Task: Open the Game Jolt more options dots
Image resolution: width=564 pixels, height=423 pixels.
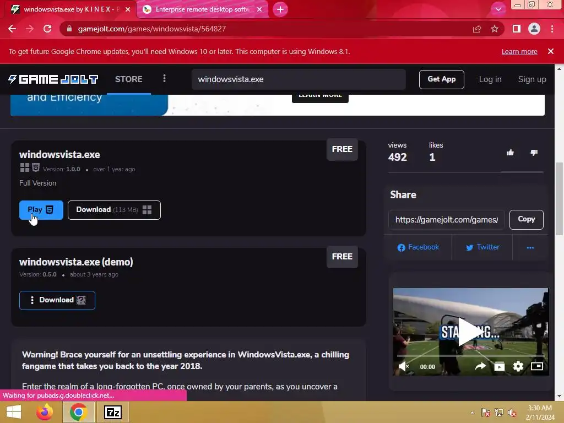Action: click(164, 79)
